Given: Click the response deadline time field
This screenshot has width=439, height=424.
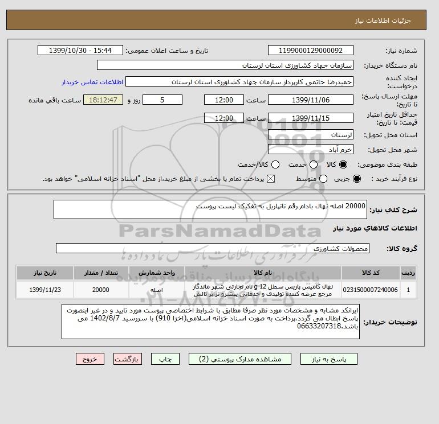Looking at the screenshot, I should pyautogui.click(x=224, y=100).
